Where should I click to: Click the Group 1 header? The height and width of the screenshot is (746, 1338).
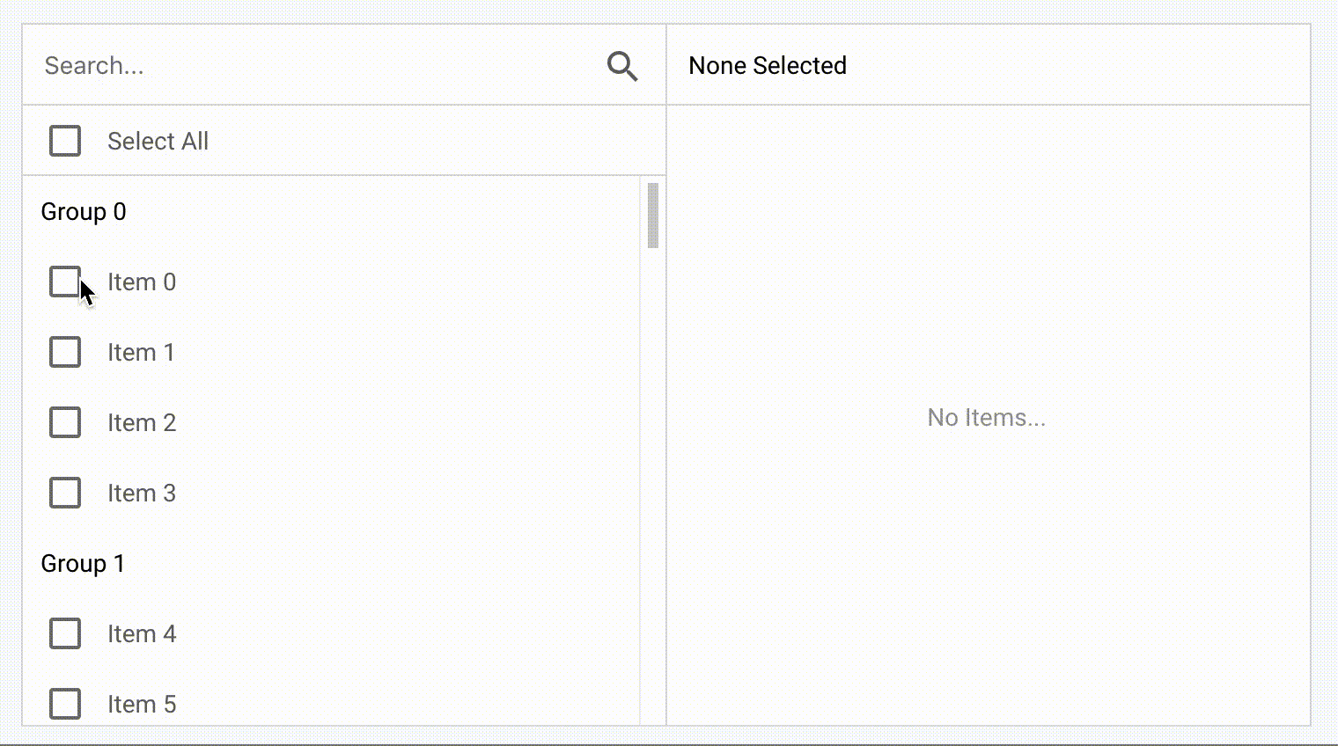click(x=83, y=563)
